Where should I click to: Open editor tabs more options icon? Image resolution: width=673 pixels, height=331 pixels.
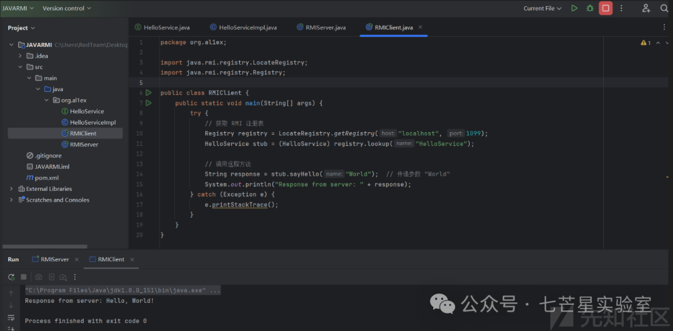coord(664,27)
